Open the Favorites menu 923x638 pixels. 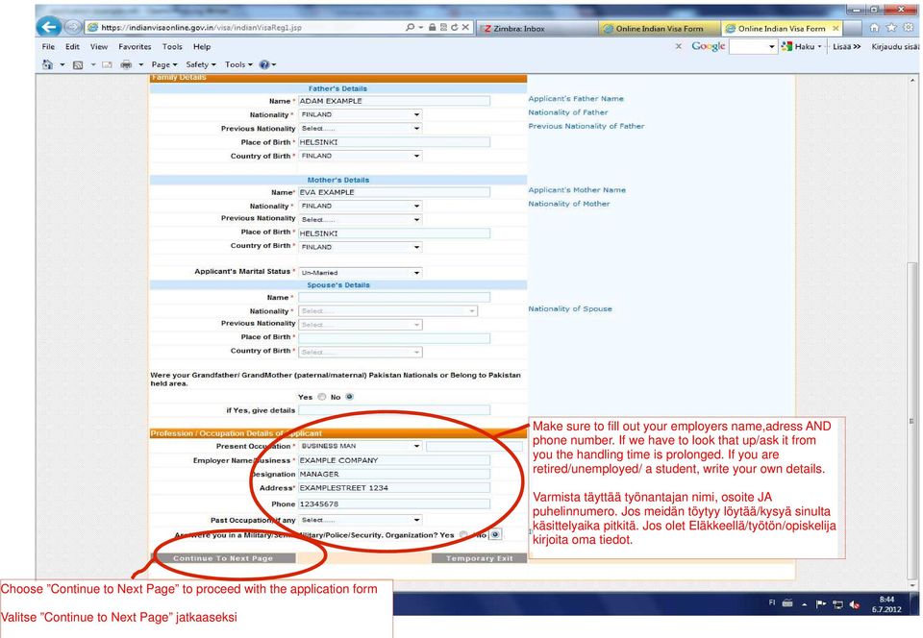(135, 46)
